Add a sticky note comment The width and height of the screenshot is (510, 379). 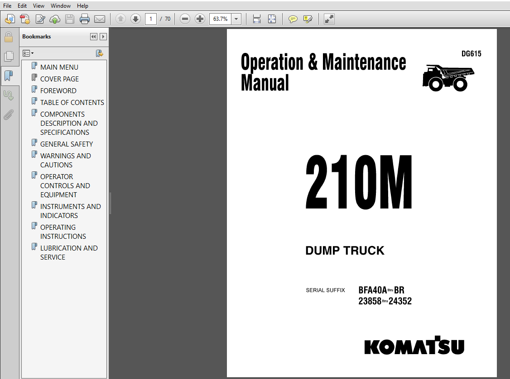point(293,19)
